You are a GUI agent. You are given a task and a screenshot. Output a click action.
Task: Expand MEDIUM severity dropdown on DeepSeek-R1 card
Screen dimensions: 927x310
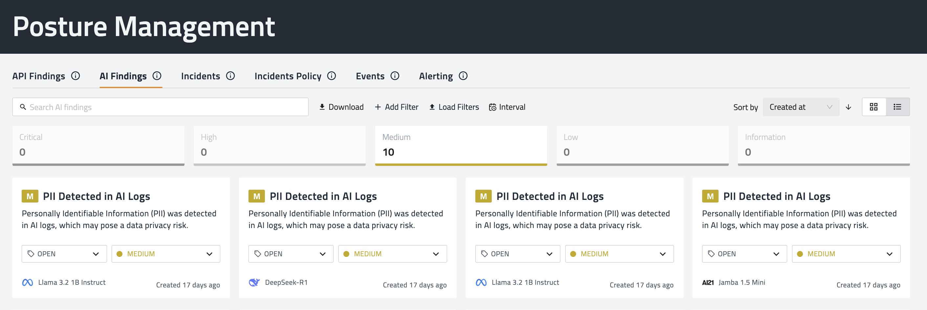point(392,254)
